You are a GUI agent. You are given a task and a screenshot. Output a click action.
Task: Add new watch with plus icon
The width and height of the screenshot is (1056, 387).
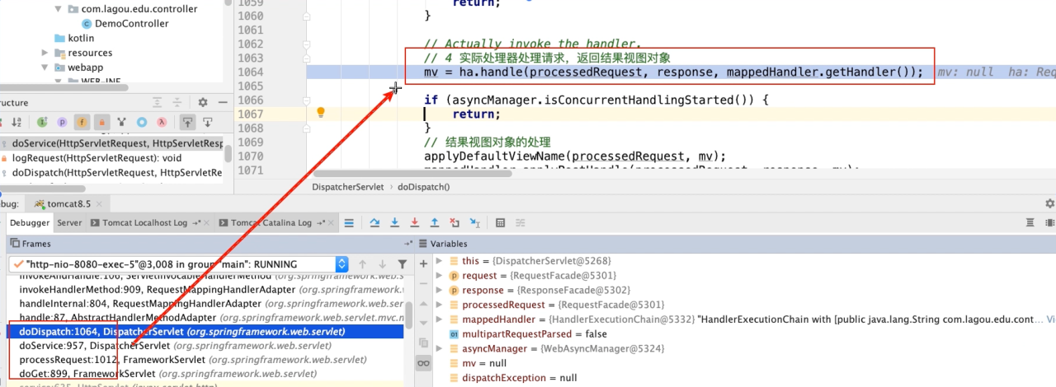pos(424,263)
